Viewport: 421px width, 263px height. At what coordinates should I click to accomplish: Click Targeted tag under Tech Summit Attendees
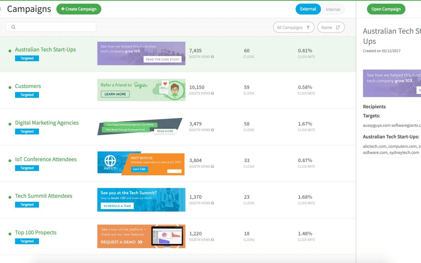coord(27,205)
